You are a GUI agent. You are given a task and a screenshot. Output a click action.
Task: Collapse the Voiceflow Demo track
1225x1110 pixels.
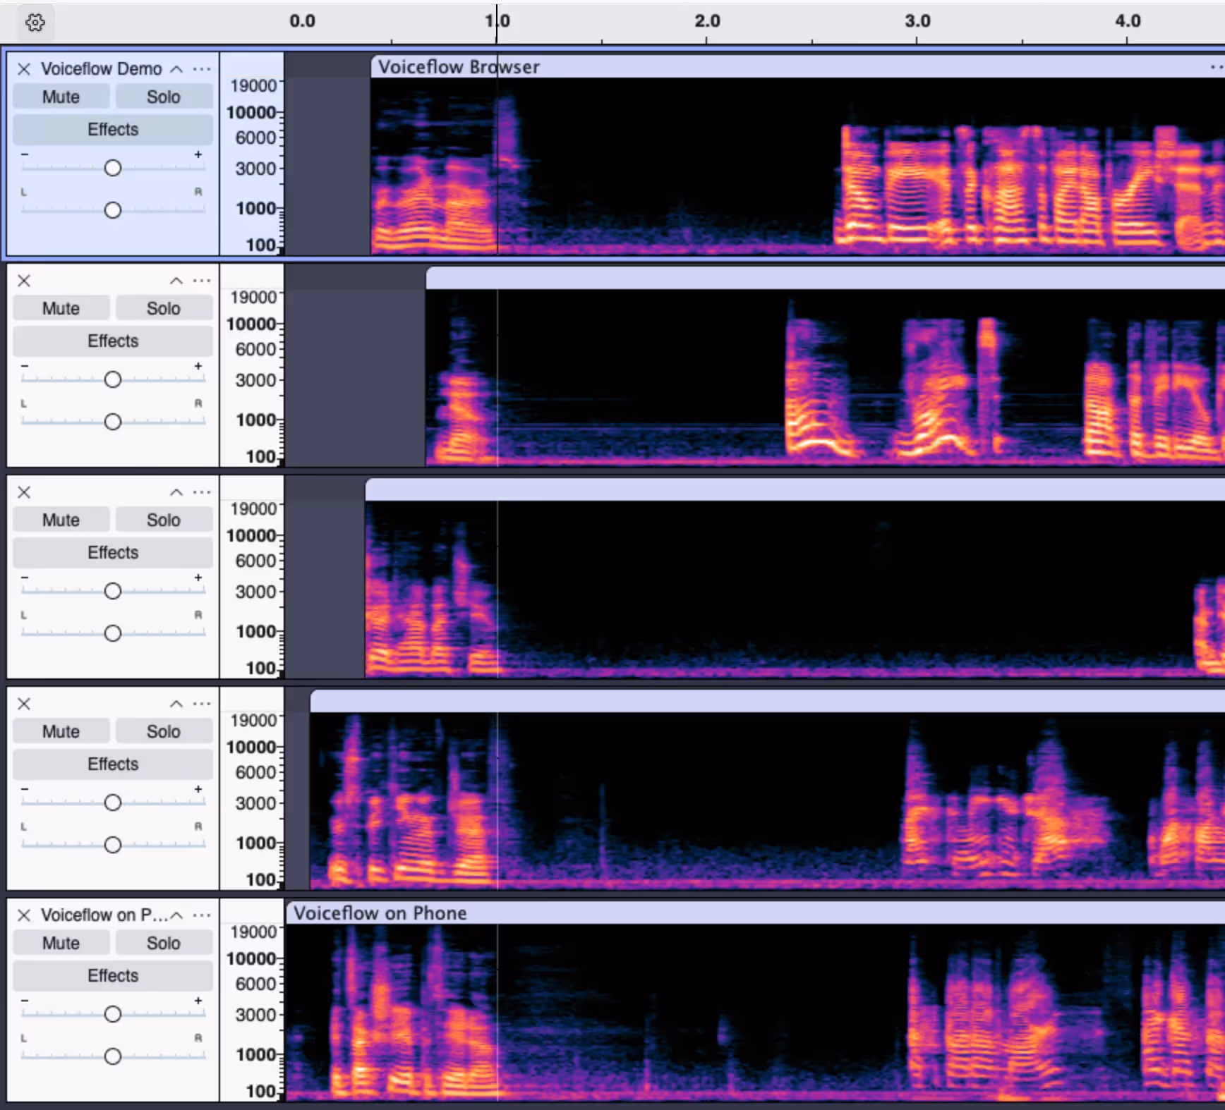point(176,68)
